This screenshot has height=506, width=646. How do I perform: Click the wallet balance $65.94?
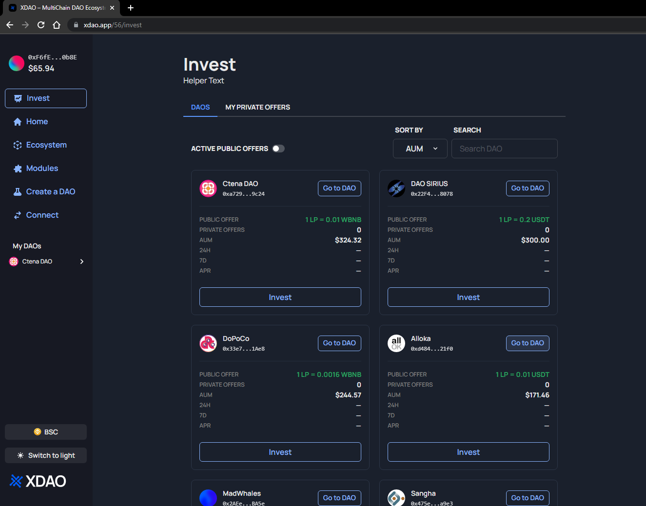[41, 69]
